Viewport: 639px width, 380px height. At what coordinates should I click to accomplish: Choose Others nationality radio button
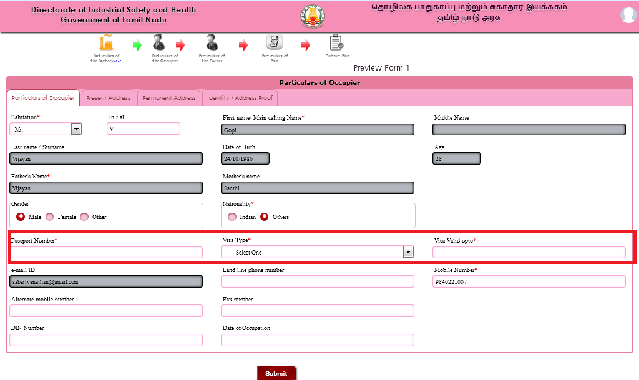[265, 217]
